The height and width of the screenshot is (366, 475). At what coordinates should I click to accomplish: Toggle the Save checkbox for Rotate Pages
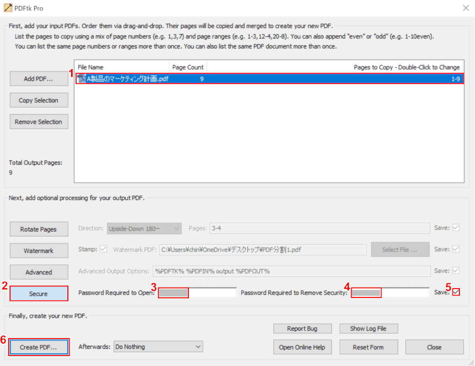(x=456, y=227)
